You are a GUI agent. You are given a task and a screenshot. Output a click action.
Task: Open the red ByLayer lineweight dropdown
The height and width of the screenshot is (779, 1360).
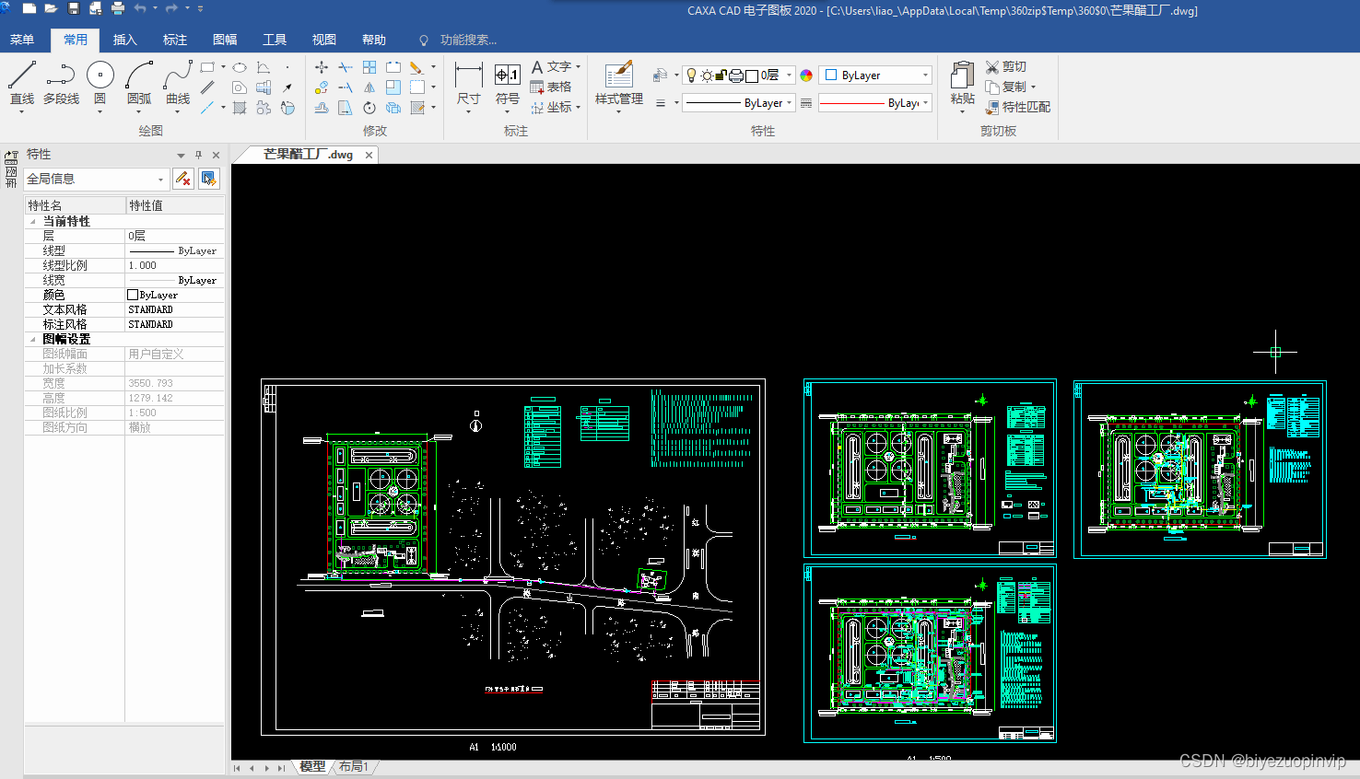pyautogui.click(x=925, y=103)
